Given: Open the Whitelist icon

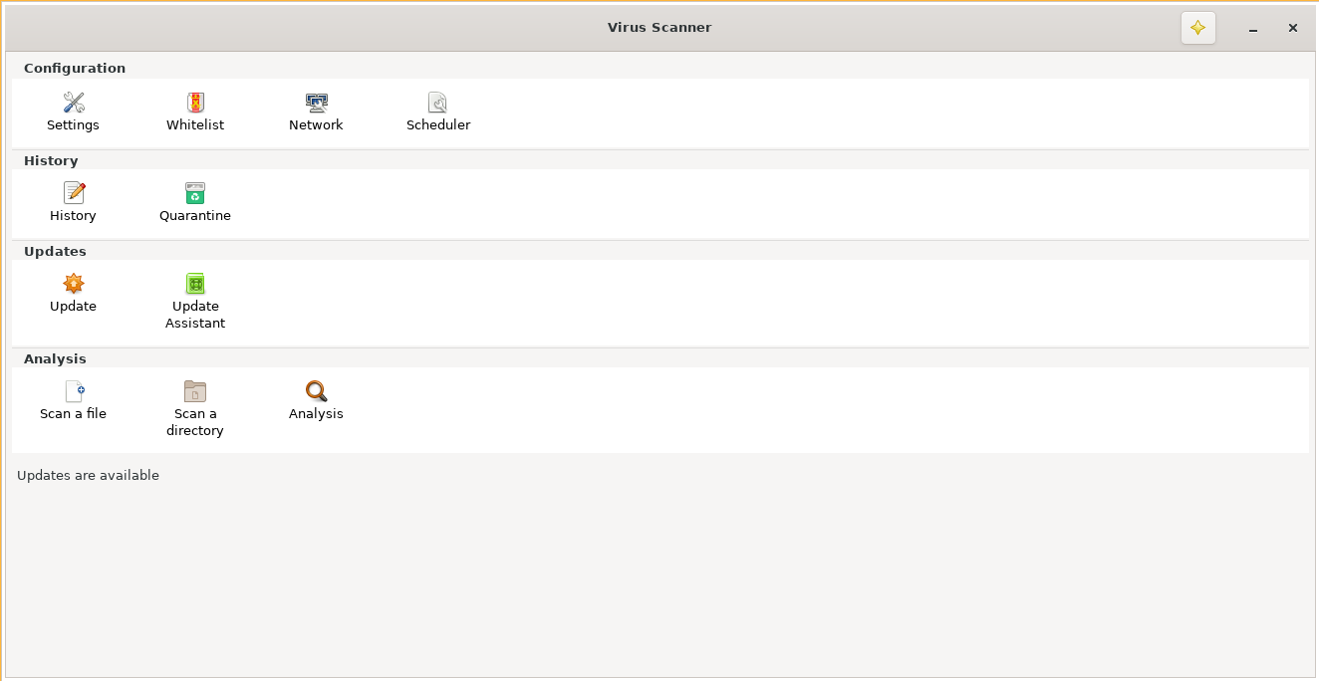Looking at the screenshot, I should coord(195,103).
